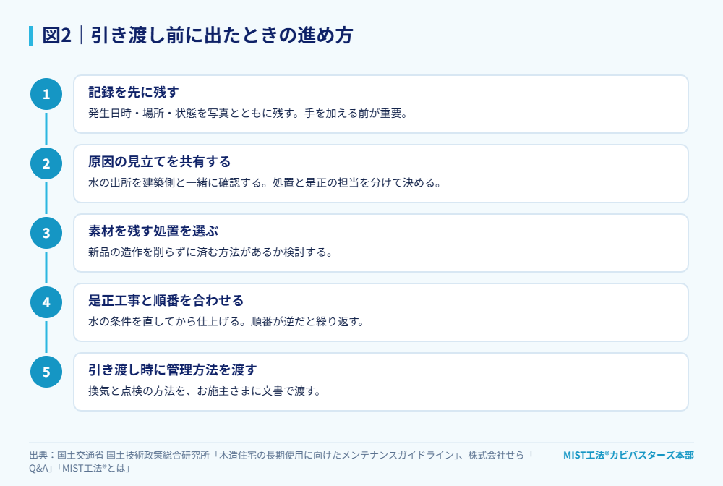Click the text 新品の造作を削らずに済む方法があるか検討する

pos(210,252)
